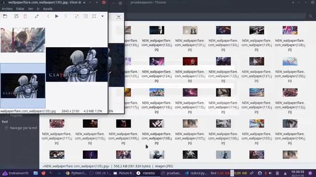Viewport: 316px width, 177px height.
Task: Open the Archivo menu
Action: (7, 9)
